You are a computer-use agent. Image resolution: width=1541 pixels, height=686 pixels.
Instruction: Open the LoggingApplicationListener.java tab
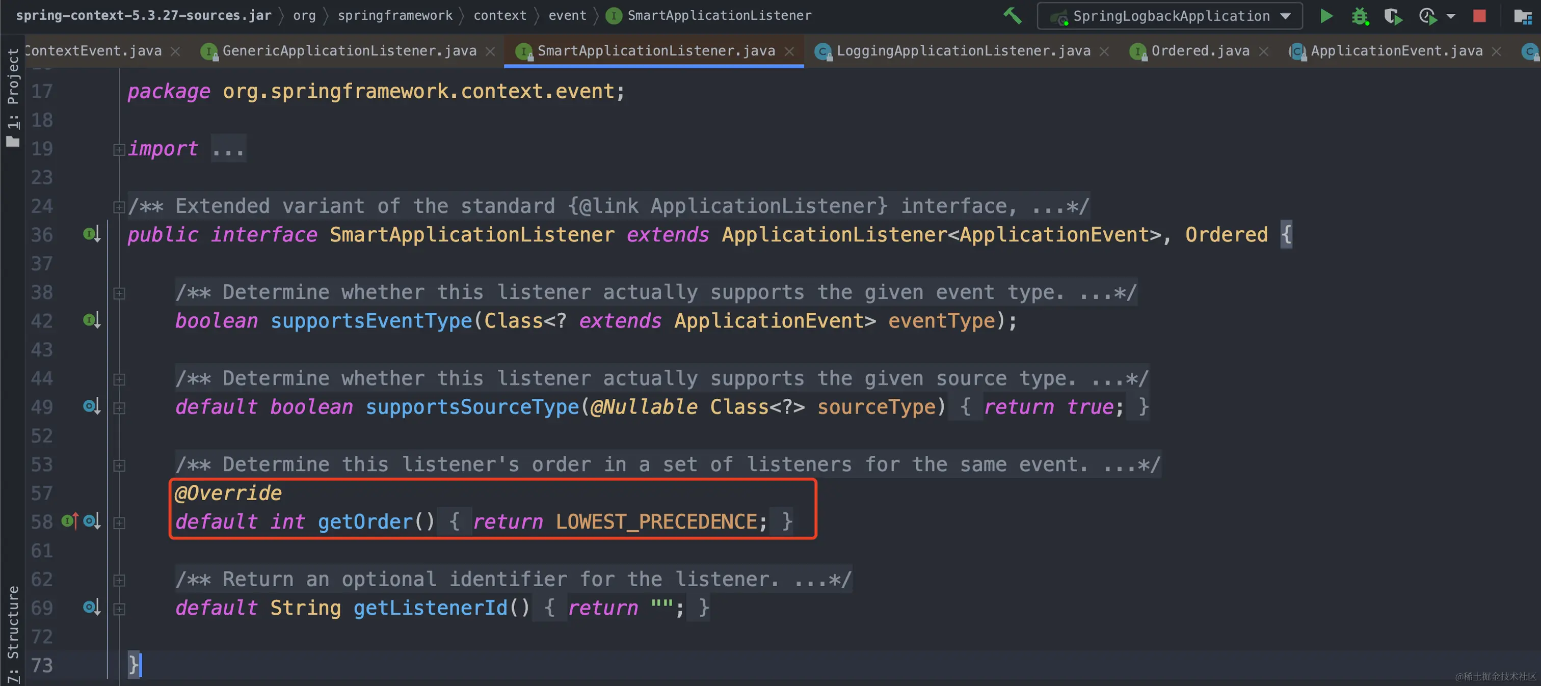(963, 51)
